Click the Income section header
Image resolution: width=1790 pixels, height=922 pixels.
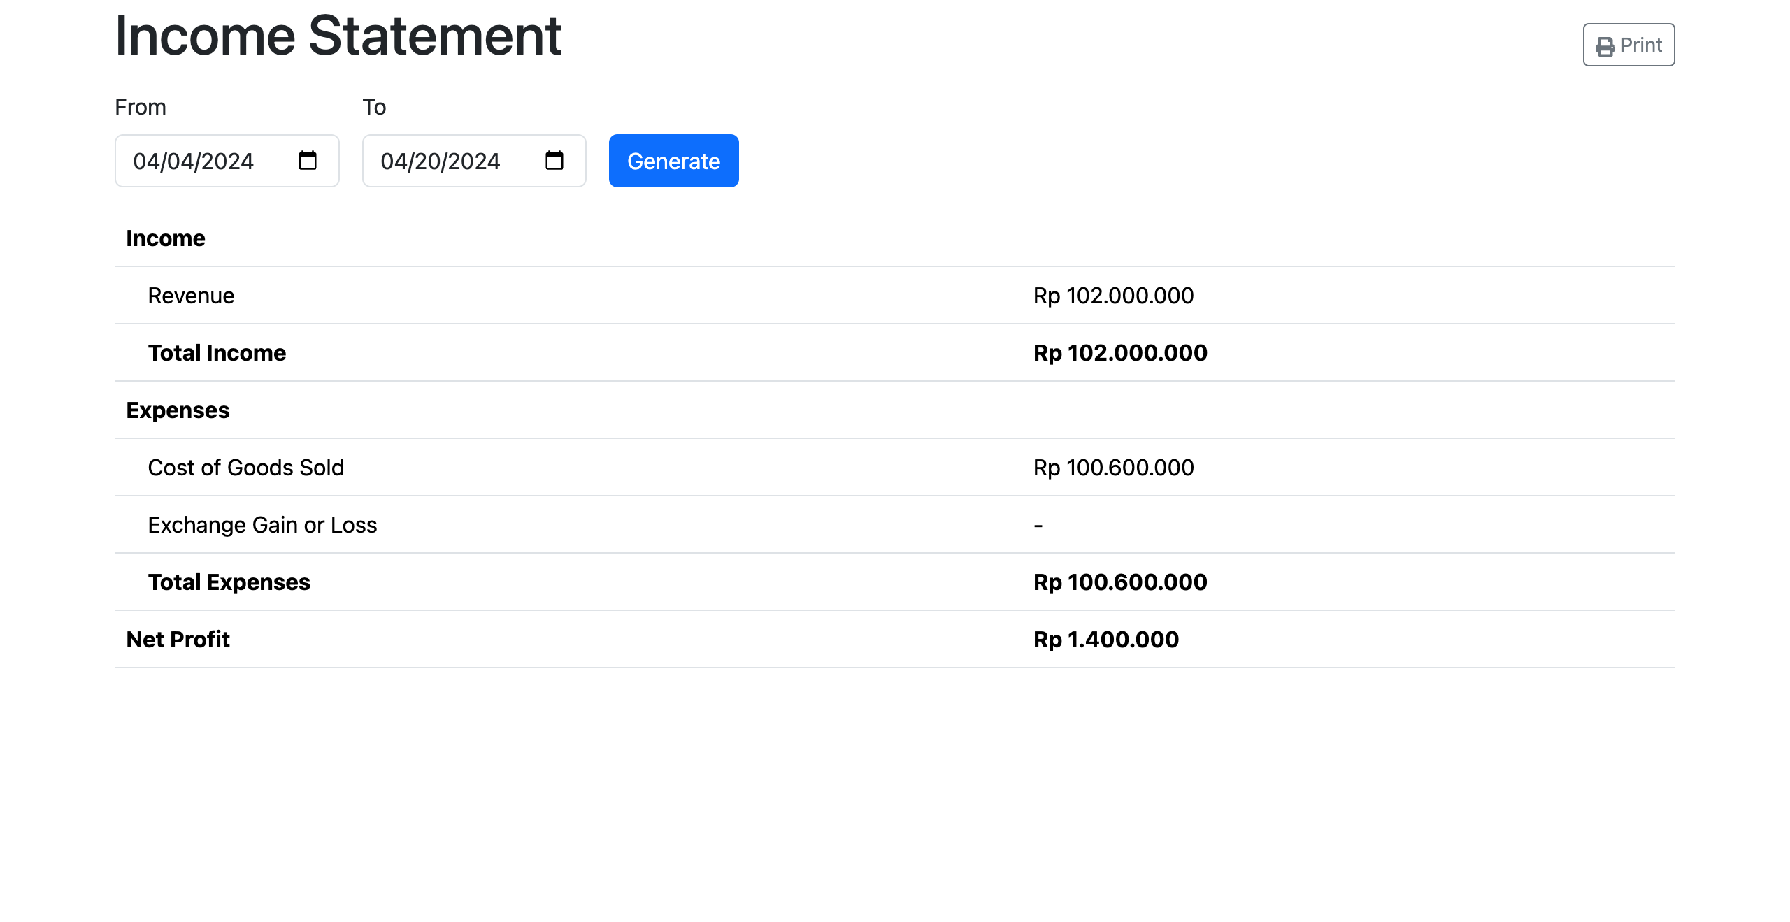(x=166, y=238)
